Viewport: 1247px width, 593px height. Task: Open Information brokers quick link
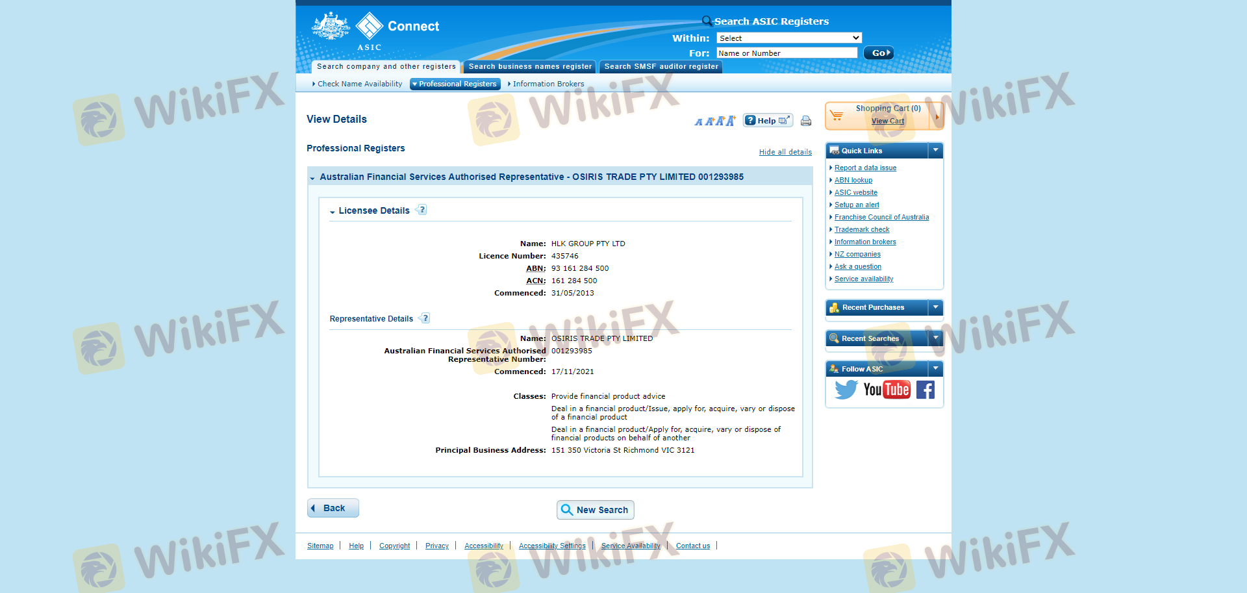pos(865,242)
